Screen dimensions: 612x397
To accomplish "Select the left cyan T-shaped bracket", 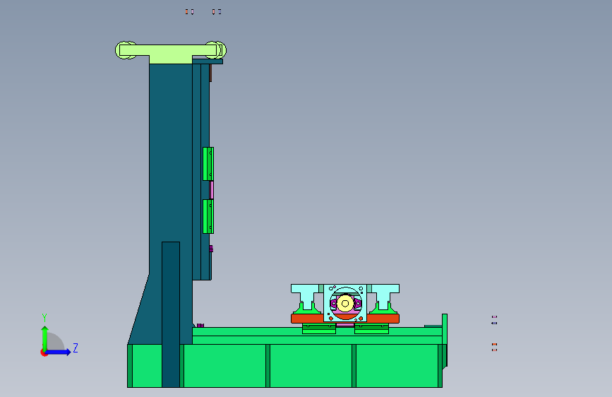I will 307,293.
